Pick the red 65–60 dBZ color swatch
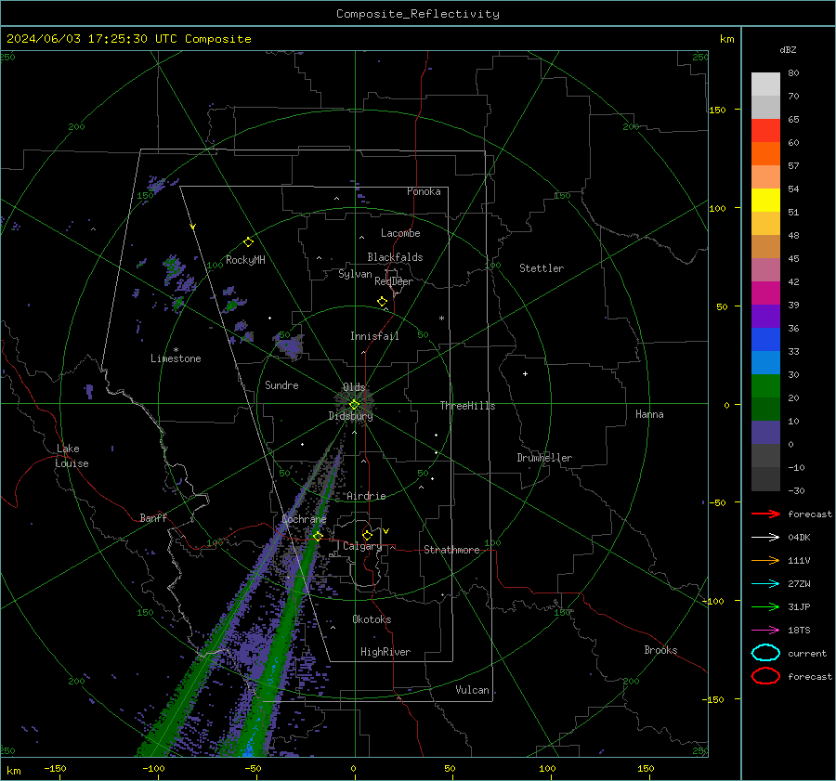Image resolution: width=836 pixels, height=781 pixels. point(765,131)
